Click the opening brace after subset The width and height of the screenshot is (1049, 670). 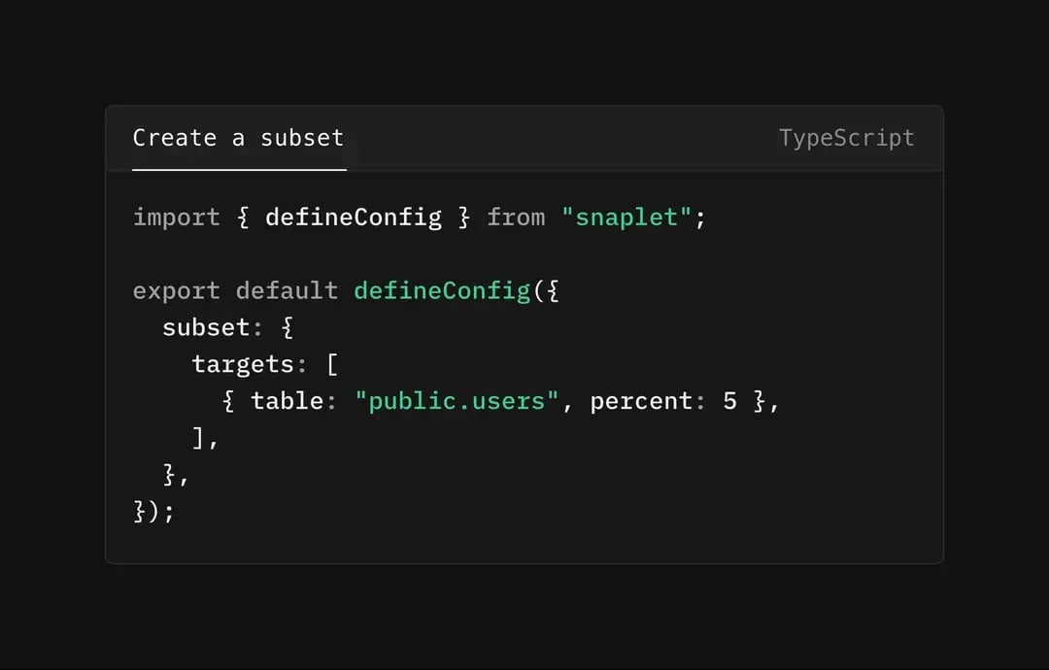[287, 327]
